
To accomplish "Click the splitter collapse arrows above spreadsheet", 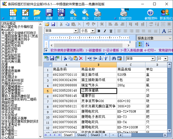I will pos(106,54).
